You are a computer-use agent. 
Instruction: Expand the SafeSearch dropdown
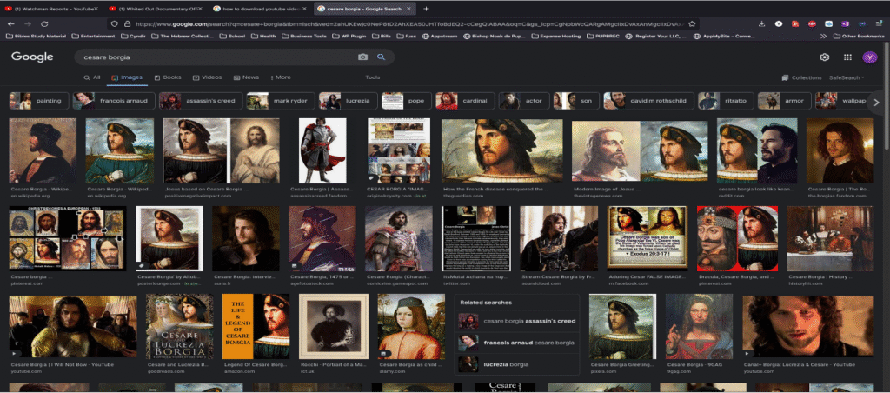[x=847, y=77]
